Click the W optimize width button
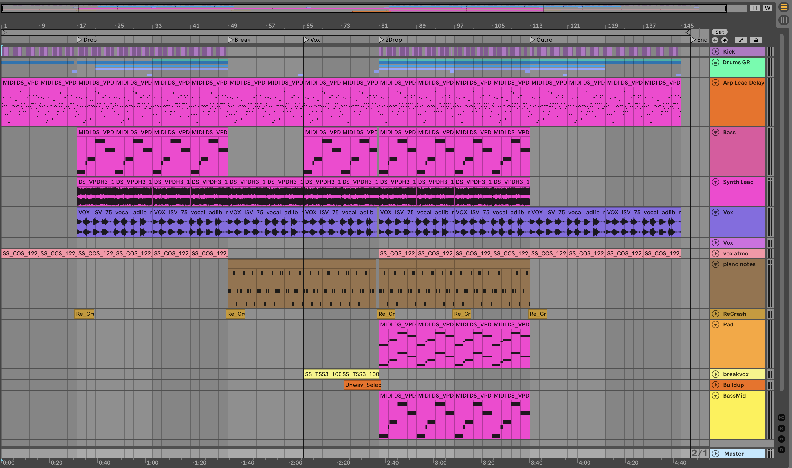The height and width of the screenshot is (468, 792). [767, 8]
